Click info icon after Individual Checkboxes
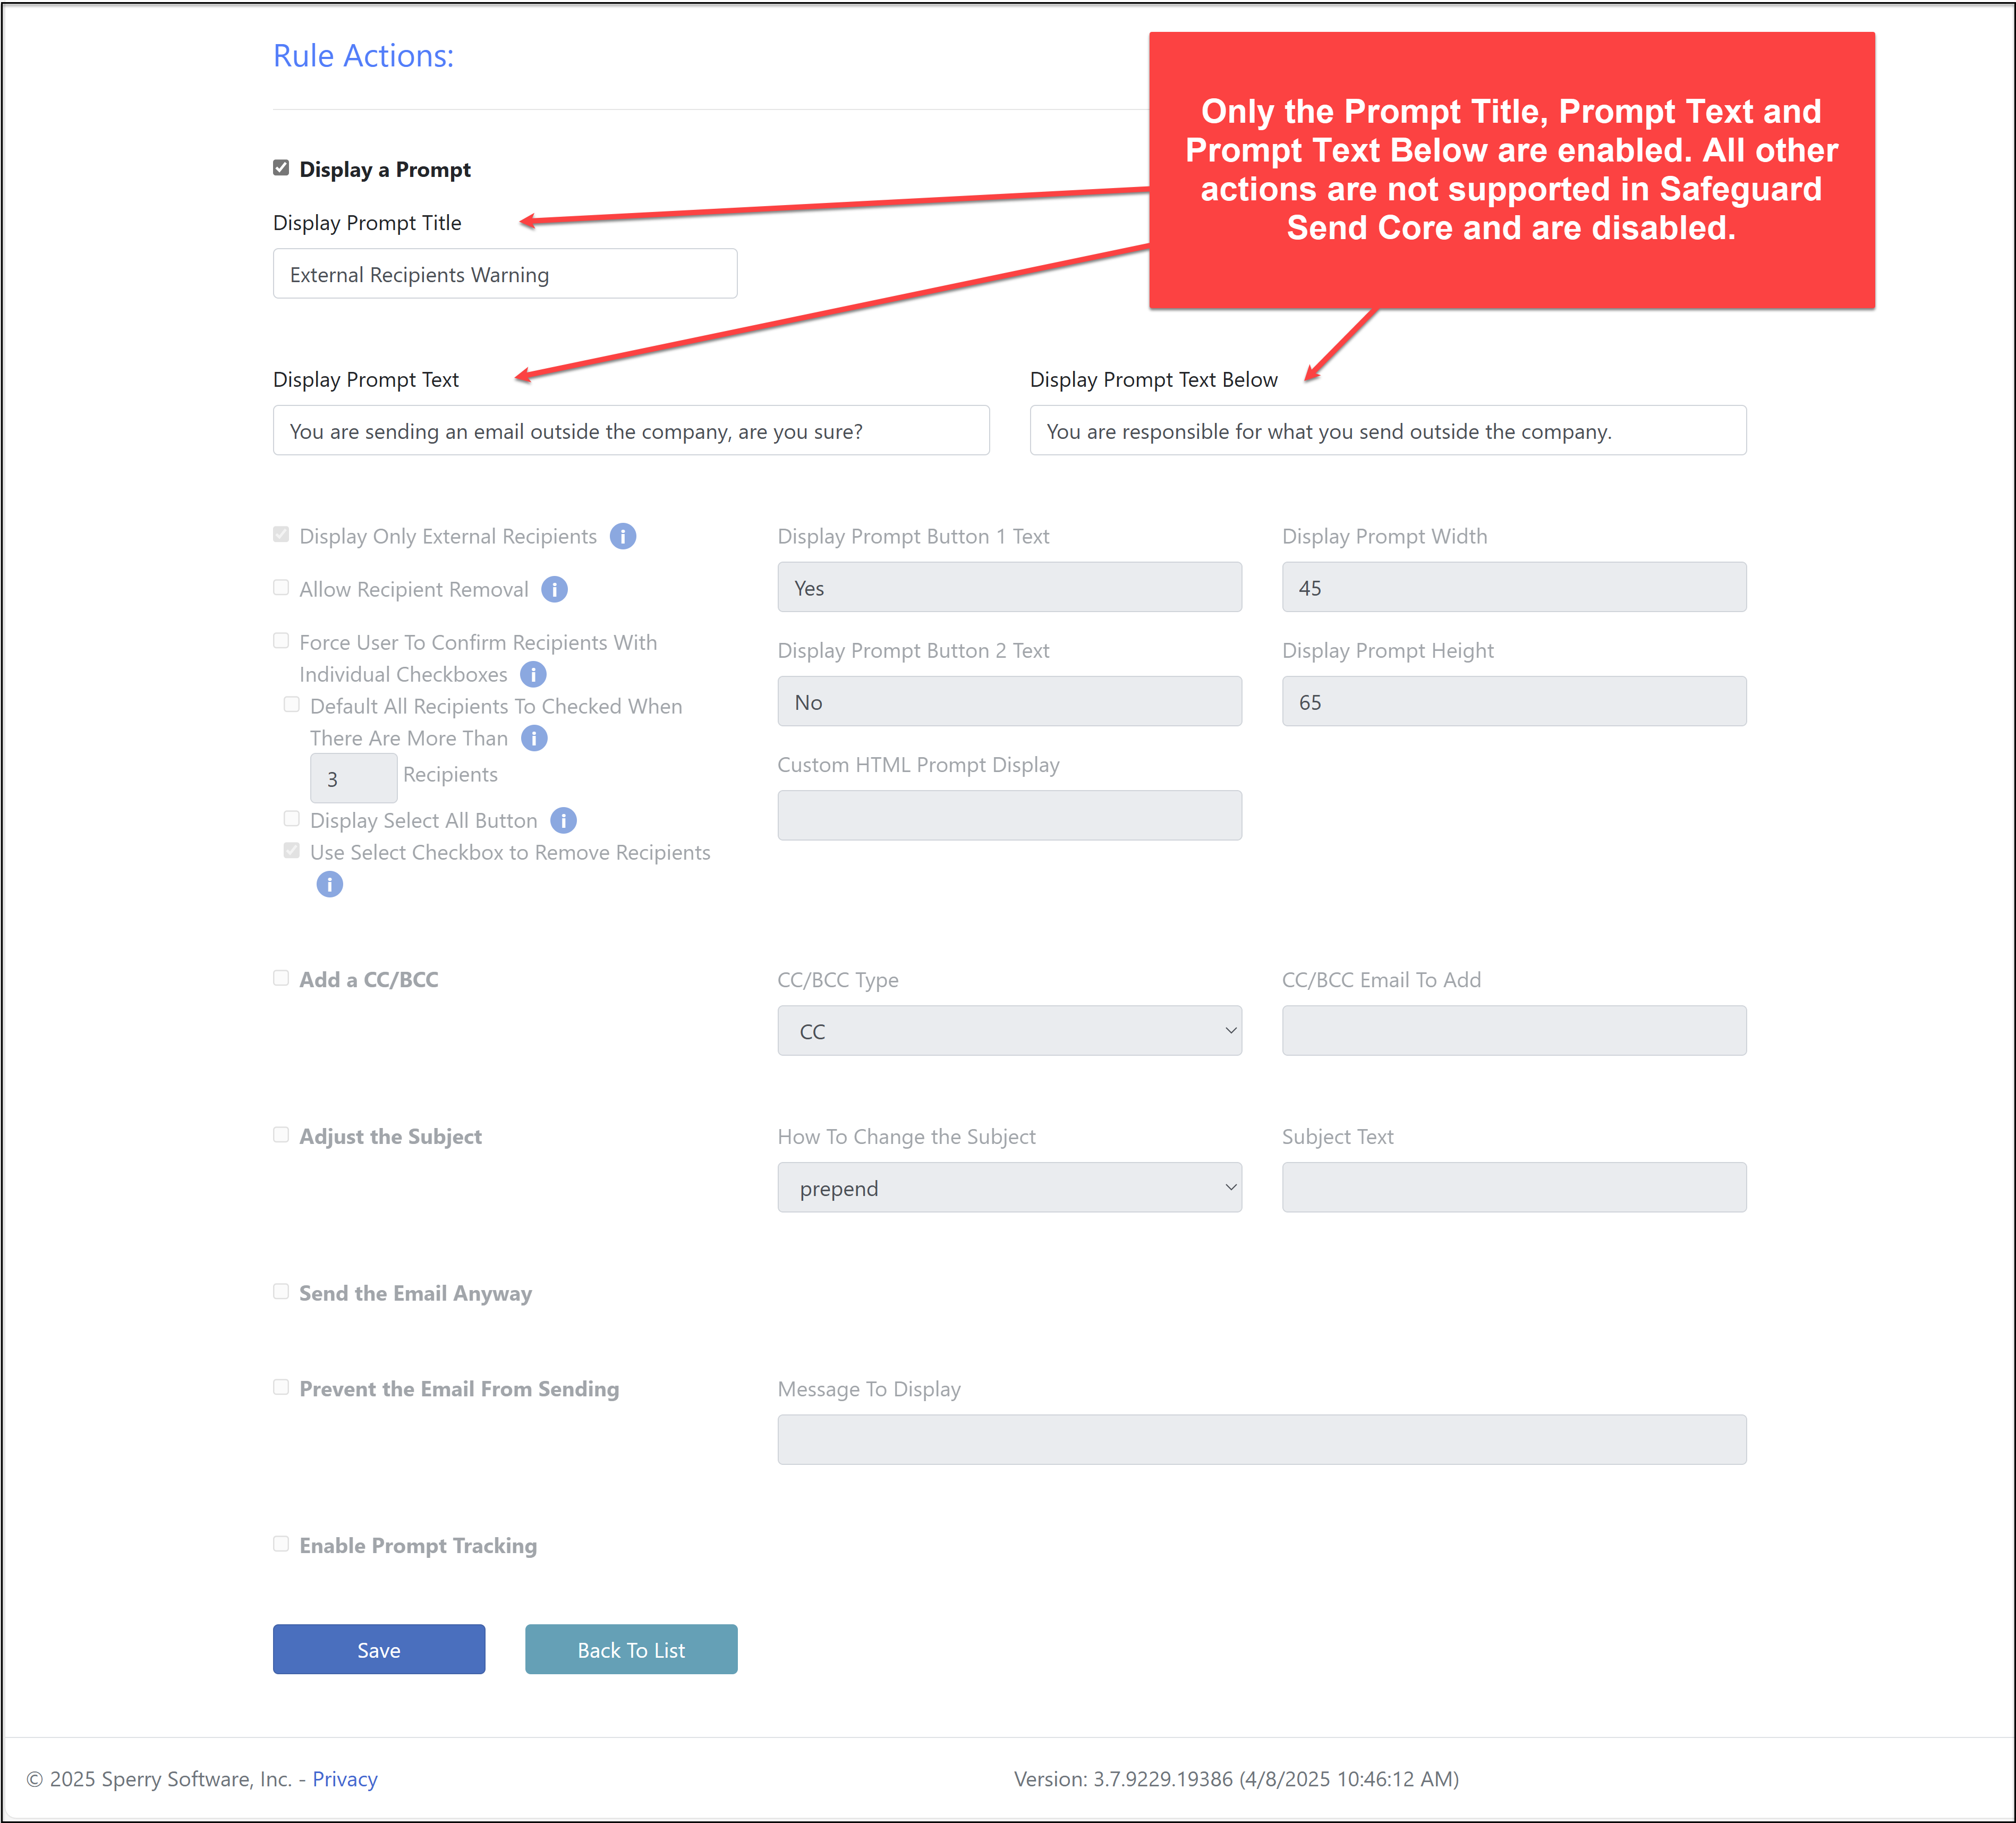Image resolution: width=2016 pixels, height=1823 pixels. point(533,674)
